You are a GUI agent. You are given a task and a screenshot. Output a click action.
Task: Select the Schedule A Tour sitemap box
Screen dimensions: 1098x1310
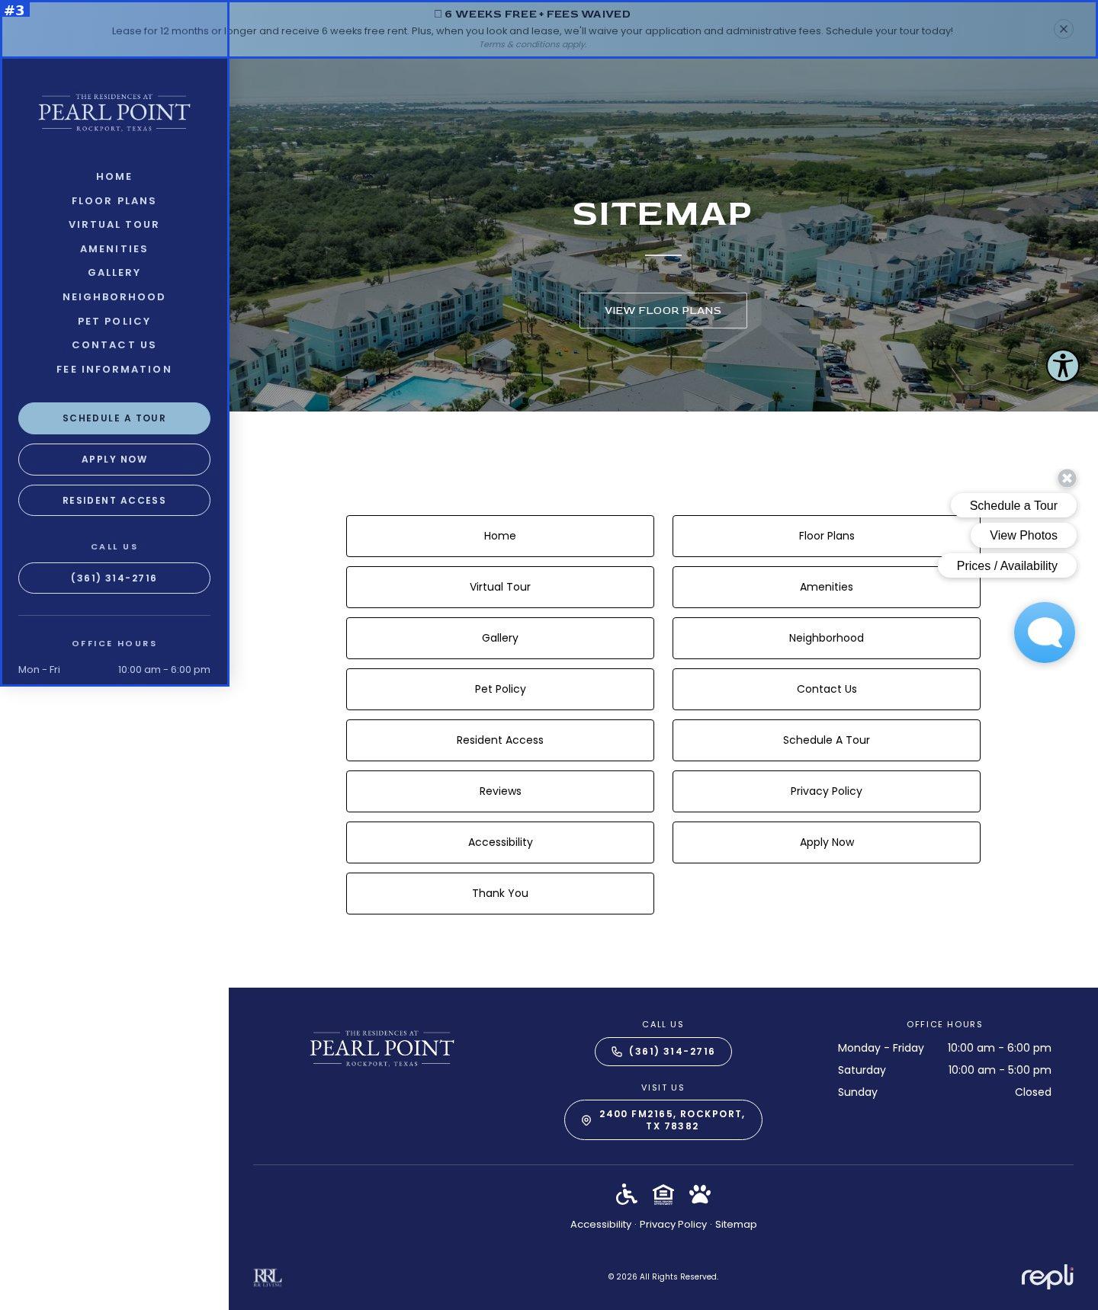827,741
